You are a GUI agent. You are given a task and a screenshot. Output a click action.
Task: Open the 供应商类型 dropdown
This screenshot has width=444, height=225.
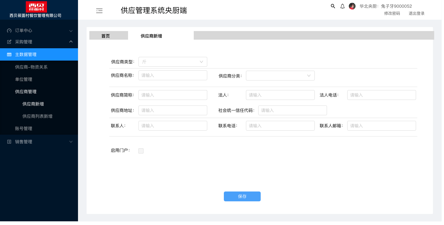[173, 62]
